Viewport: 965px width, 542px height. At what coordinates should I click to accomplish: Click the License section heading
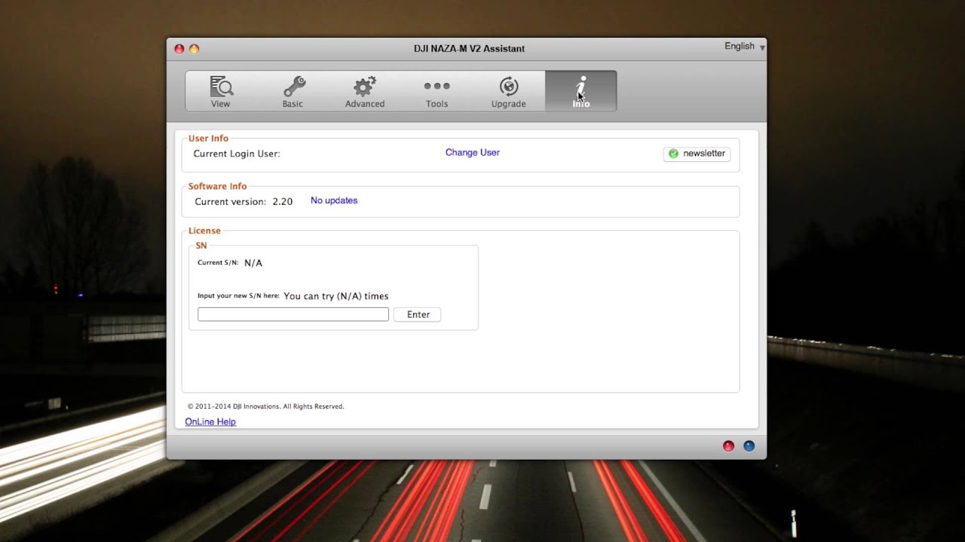(204, 231)
